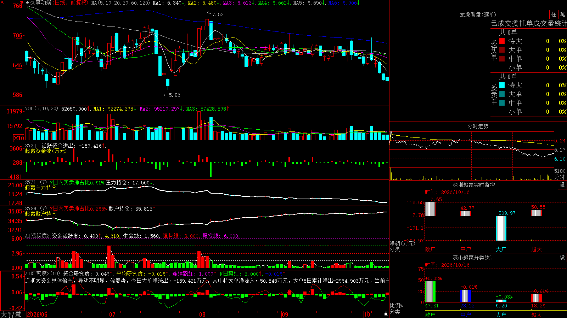Switch to 笔 tick display mode

[x=562, y=14]
